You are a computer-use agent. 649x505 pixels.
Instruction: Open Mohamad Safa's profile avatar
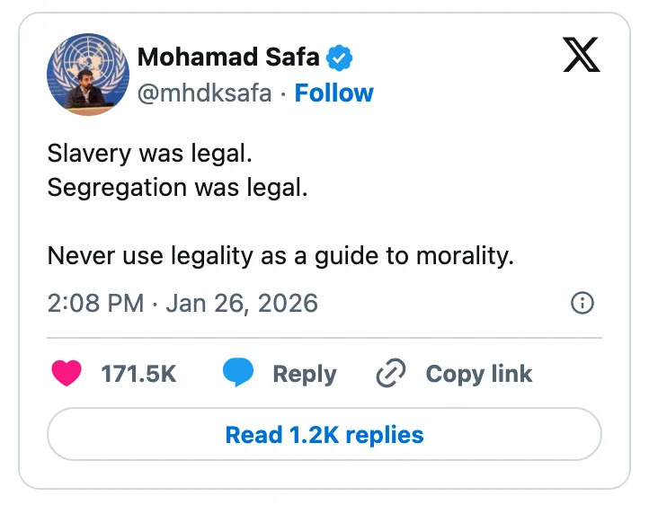click(87, 76)
